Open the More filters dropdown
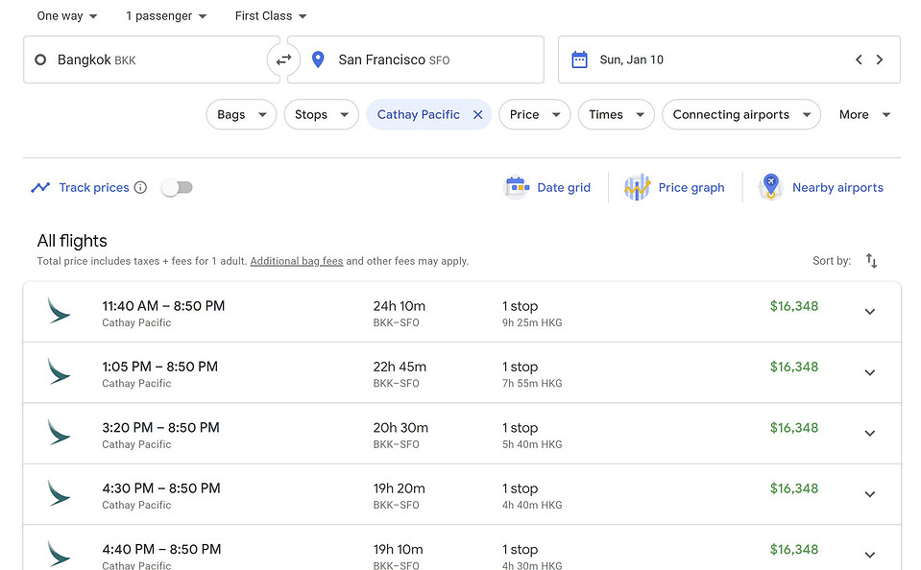Screen dimensions: 921x570 pyautogui.click(x=864, y=114)
